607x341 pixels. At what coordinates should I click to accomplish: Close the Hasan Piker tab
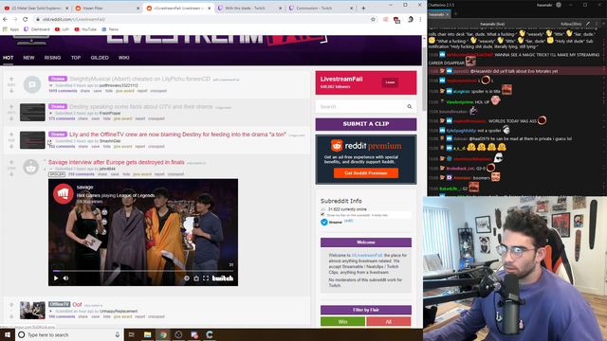138,9
